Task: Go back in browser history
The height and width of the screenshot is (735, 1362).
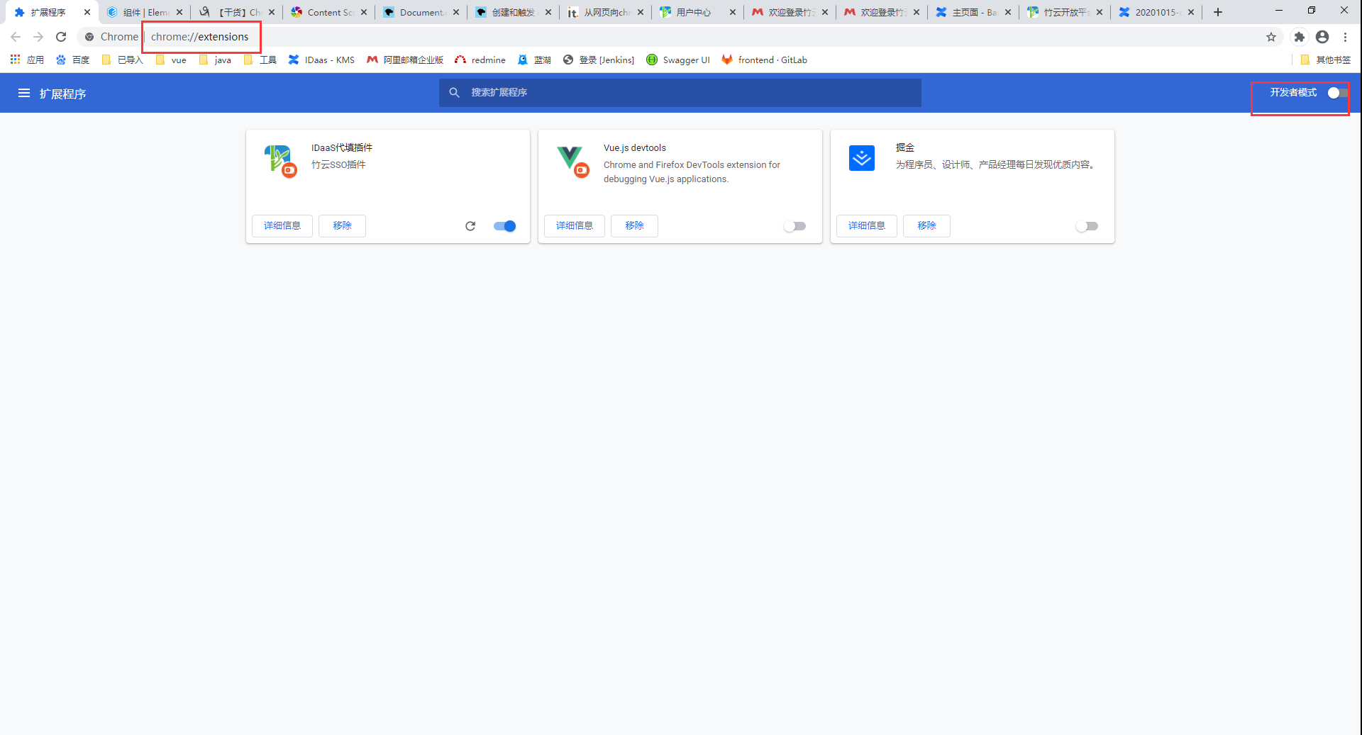Action: 16,37
